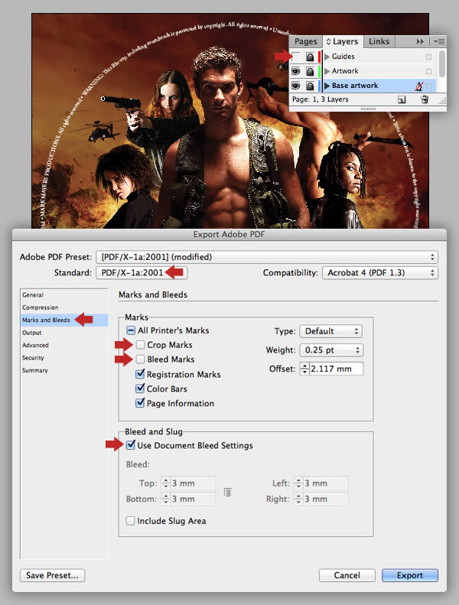Viewport: 459px width, 605px height.
Task: Click crossed-out pen icon on Base artwork
Action: (x=419, y=86)
